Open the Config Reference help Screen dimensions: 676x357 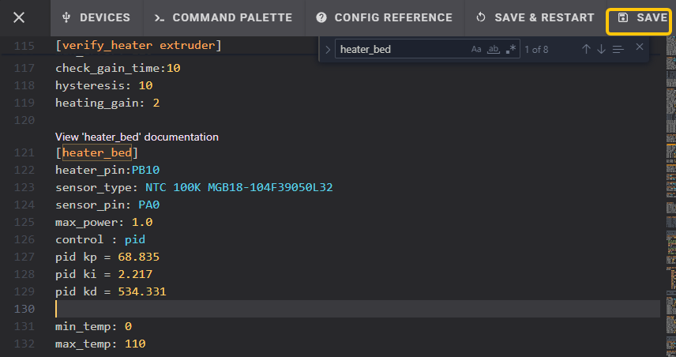tap(385, 17)
